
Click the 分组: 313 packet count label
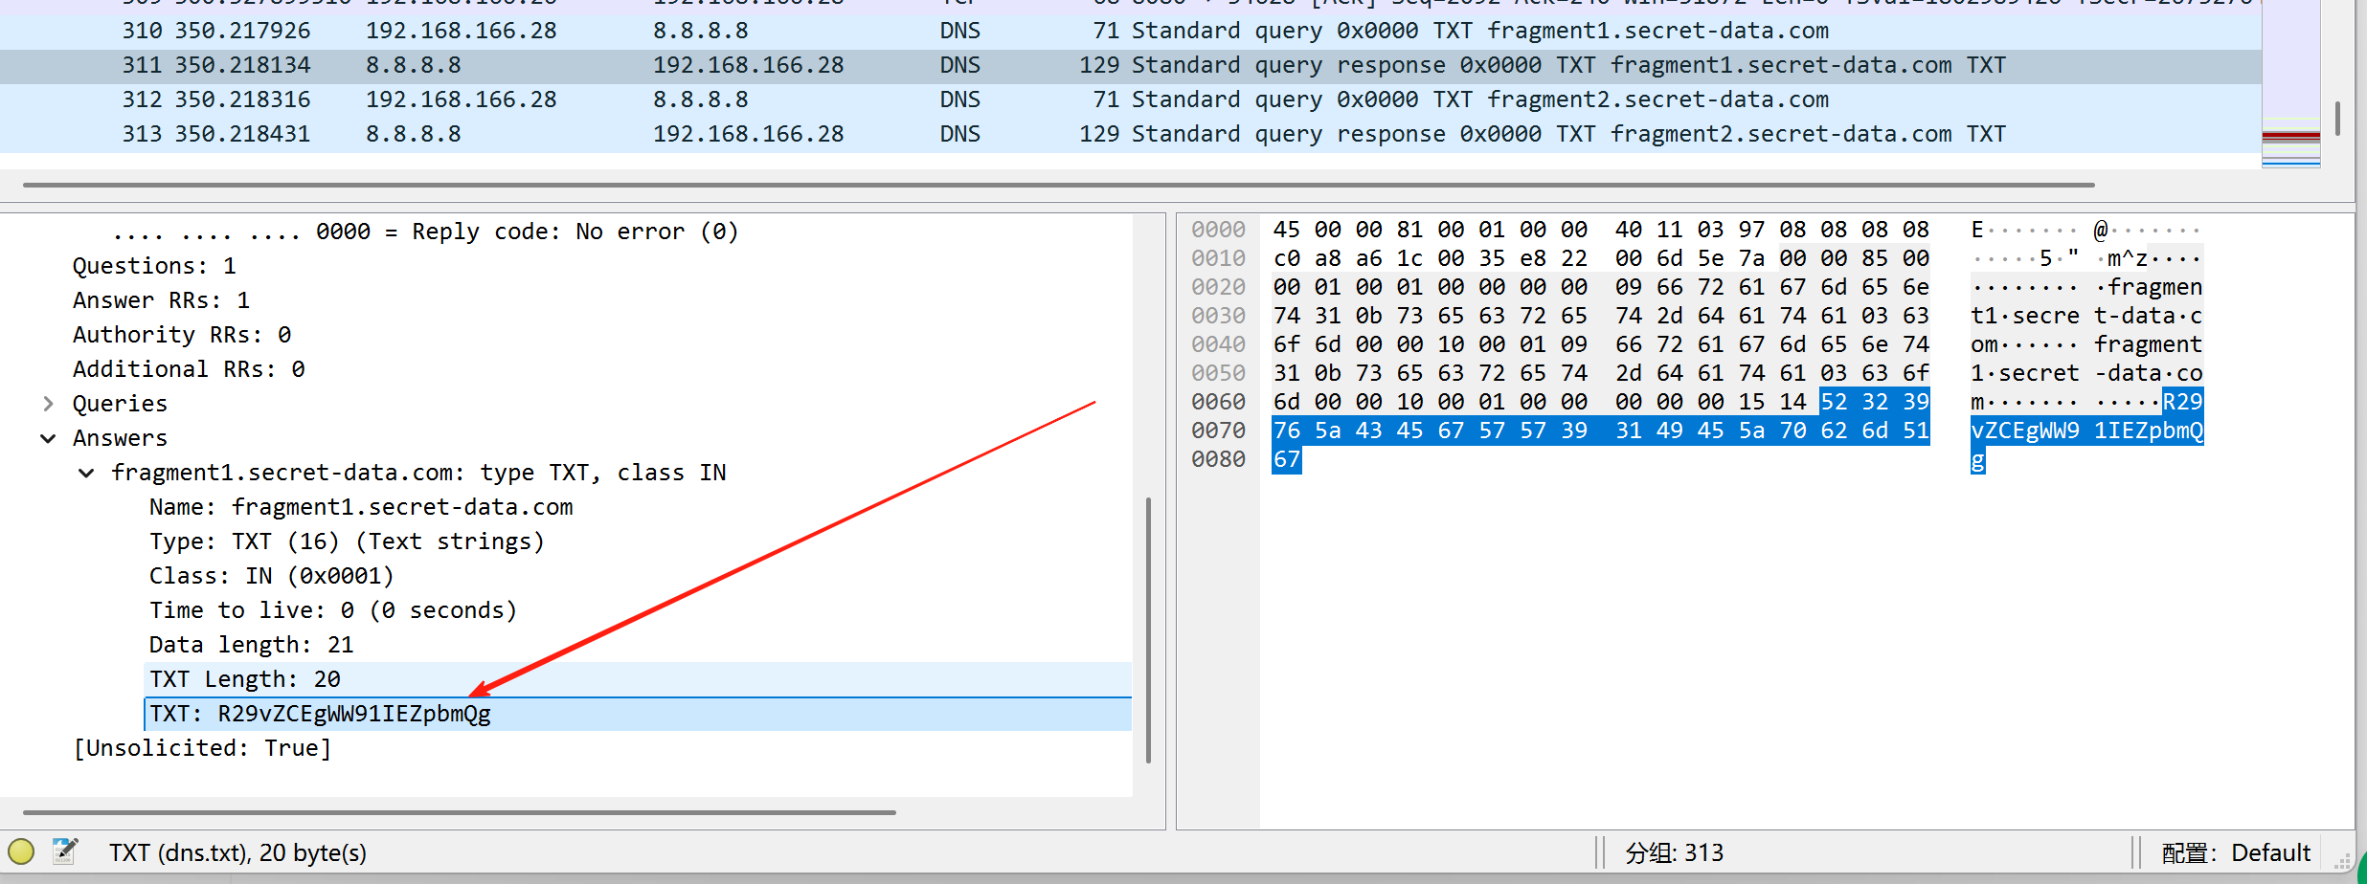(x=1674, y=852)
